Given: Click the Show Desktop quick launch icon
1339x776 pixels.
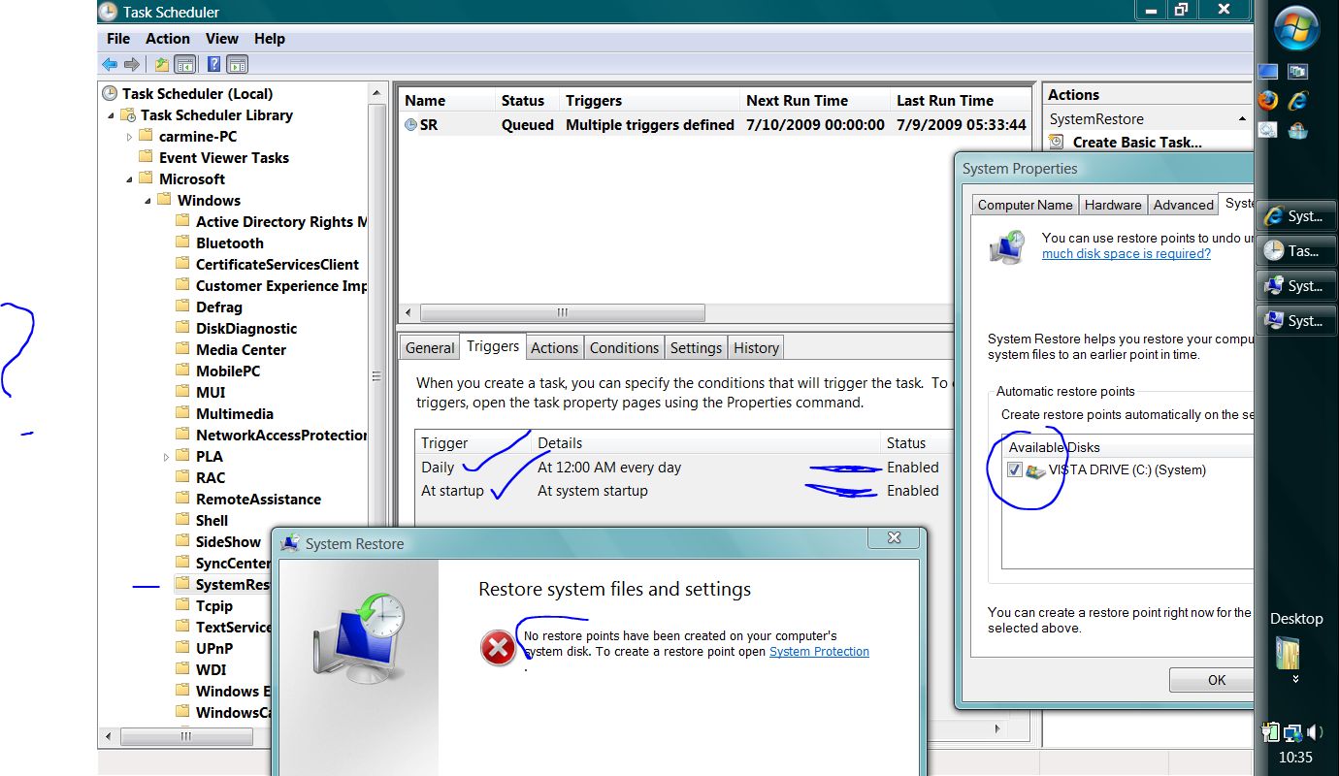Looking at the screenshot, I should pos(1267,71).
